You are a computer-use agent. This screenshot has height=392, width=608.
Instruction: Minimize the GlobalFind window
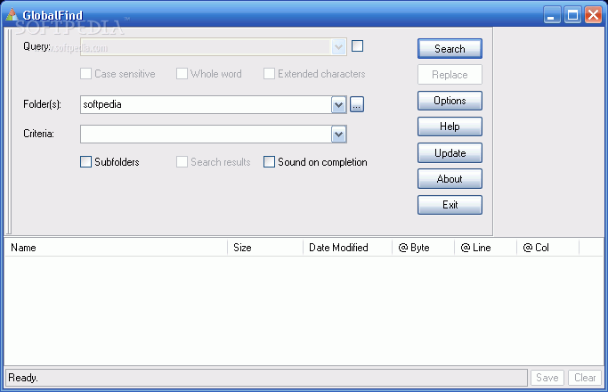(x=552, y=15)
